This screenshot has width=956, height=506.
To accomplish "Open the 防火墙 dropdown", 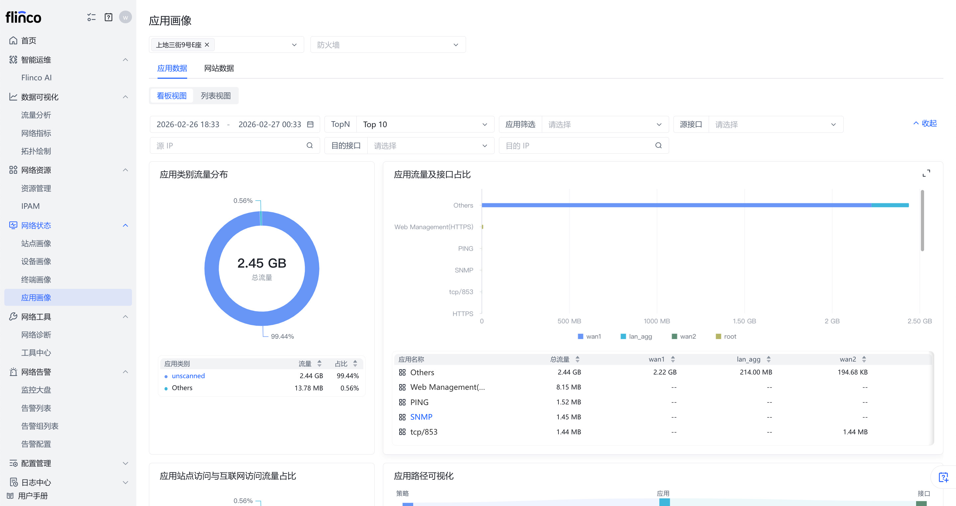I will tap(388, 45).
